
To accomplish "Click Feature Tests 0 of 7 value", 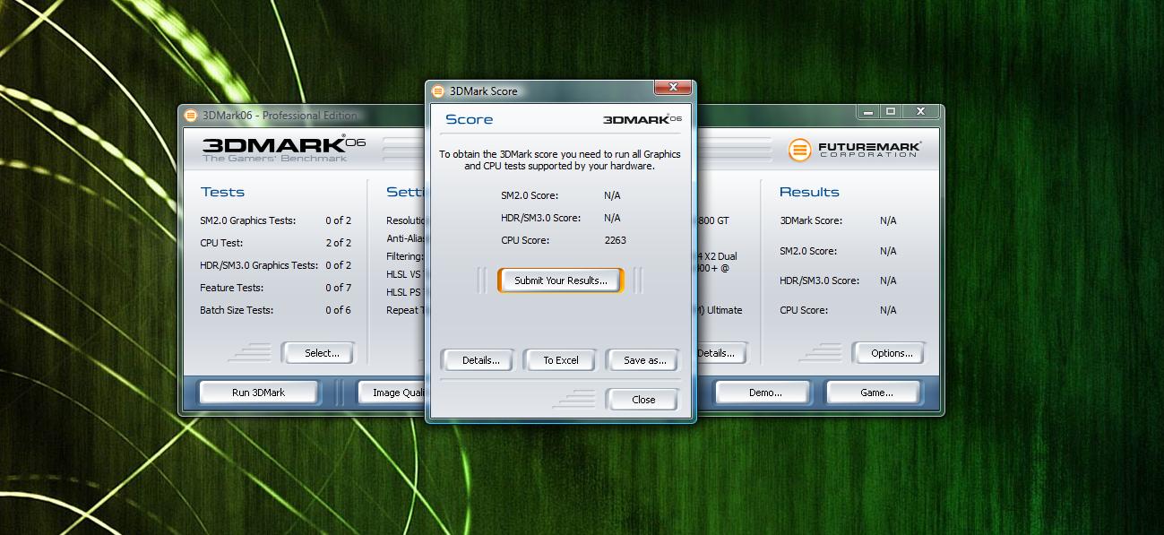I will point(338,288).
